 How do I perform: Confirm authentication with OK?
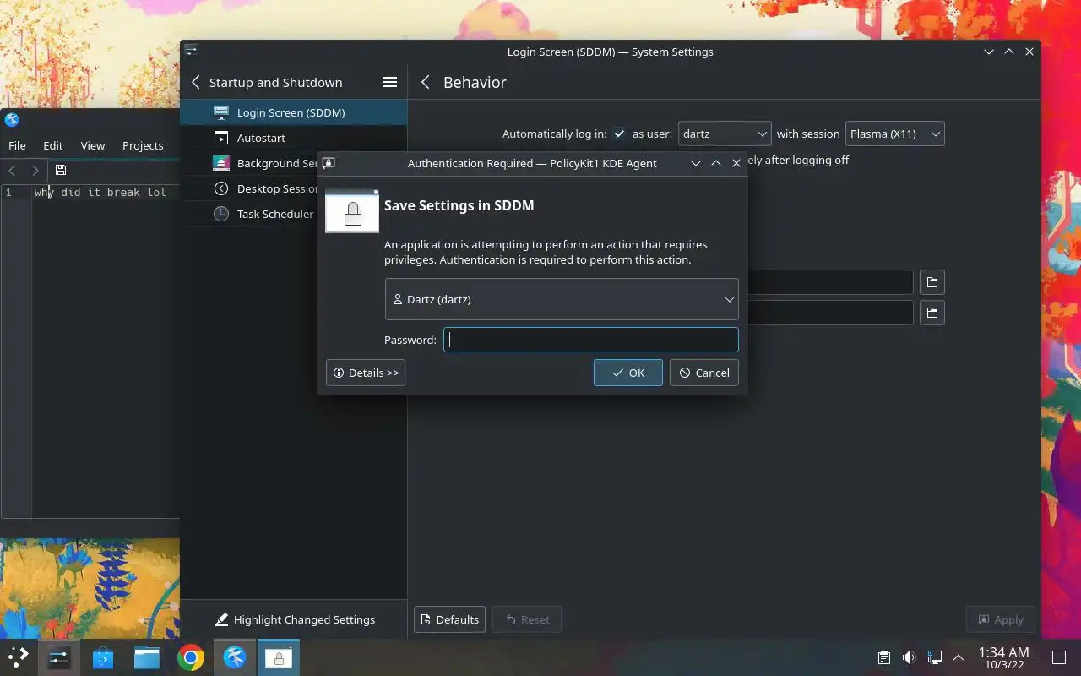(628, 373)
